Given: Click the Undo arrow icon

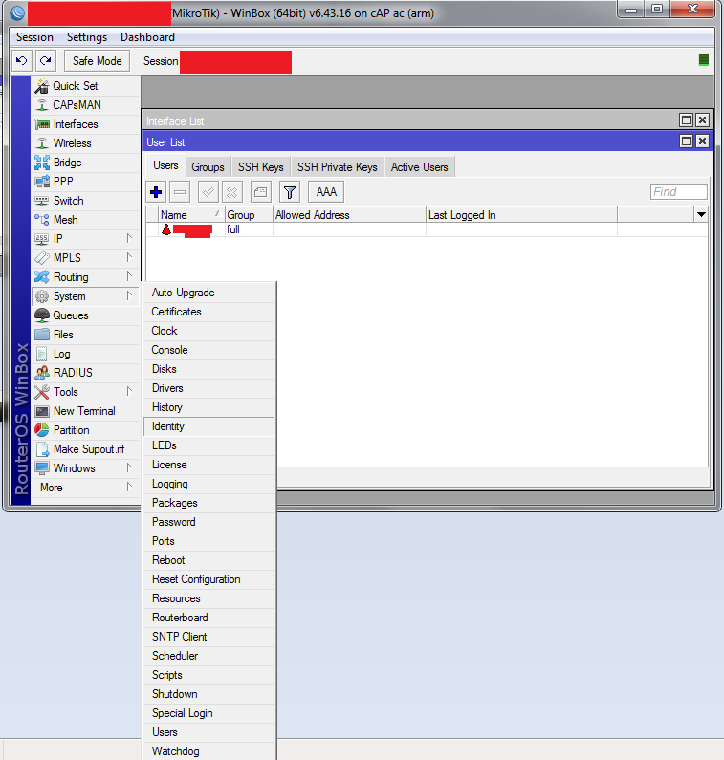Looking at the screenshot, I should click(21, 60).
